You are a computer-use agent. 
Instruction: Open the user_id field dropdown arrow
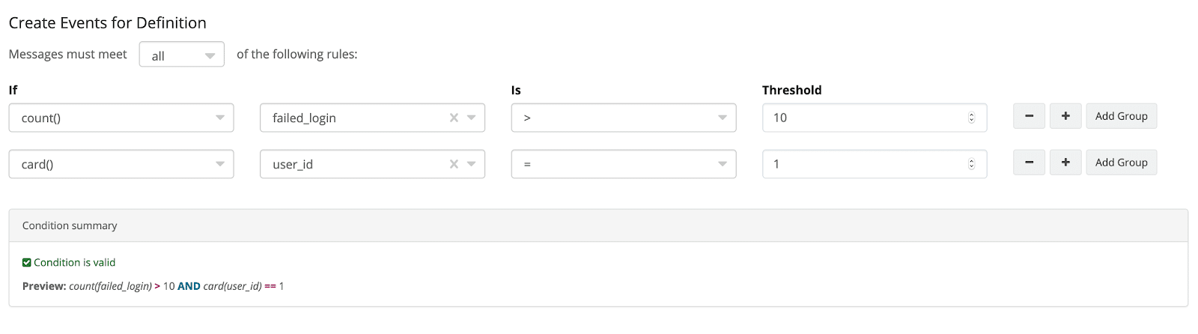pos(472,164)
